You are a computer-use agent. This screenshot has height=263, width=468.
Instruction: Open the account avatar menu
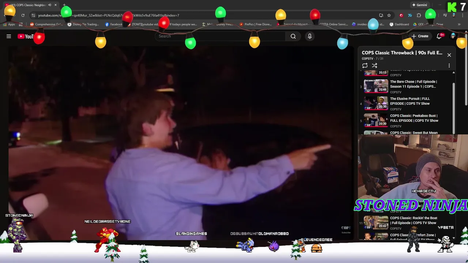click(x=453, y=36)
